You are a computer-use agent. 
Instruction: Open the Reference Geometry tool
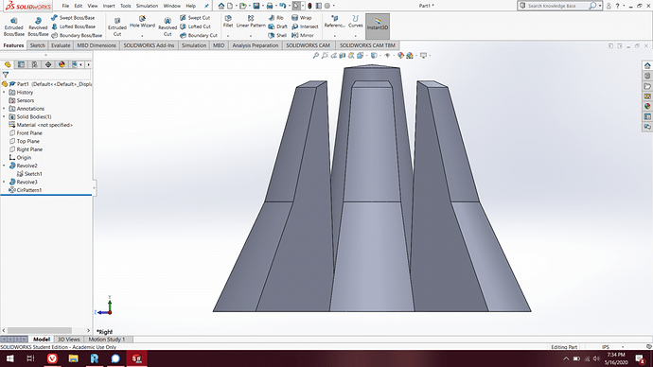pos(334,22)
